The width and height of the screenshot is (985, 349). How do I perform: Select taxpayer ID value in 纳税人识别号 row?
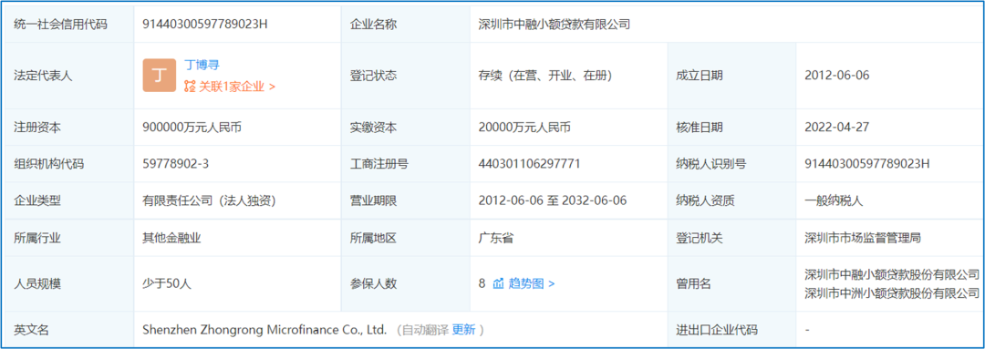pyautogui.click(x=867, y=164)
